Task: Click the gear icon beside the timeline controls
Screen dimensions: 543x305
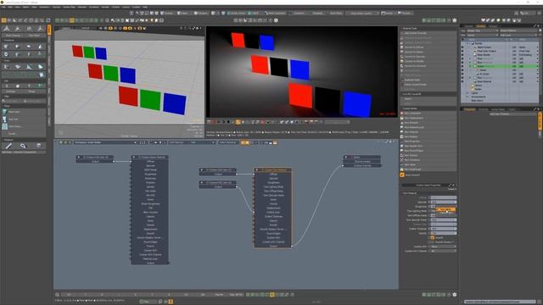Action: (455, 295)
